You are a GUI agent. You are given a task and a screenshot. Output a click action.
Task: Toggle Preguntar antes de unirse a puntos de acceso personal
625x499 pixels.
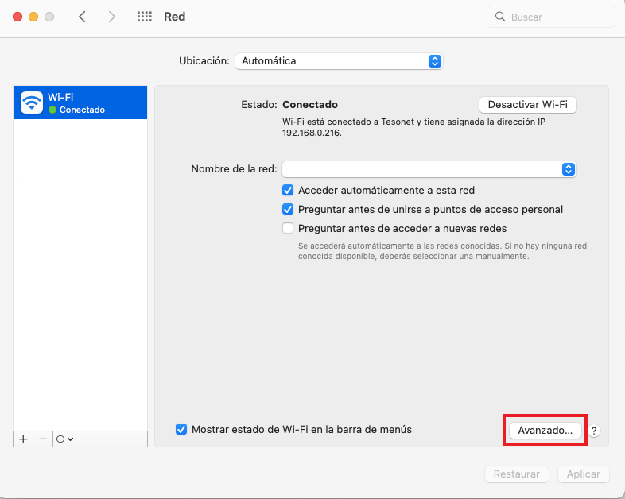coord(289,209)
